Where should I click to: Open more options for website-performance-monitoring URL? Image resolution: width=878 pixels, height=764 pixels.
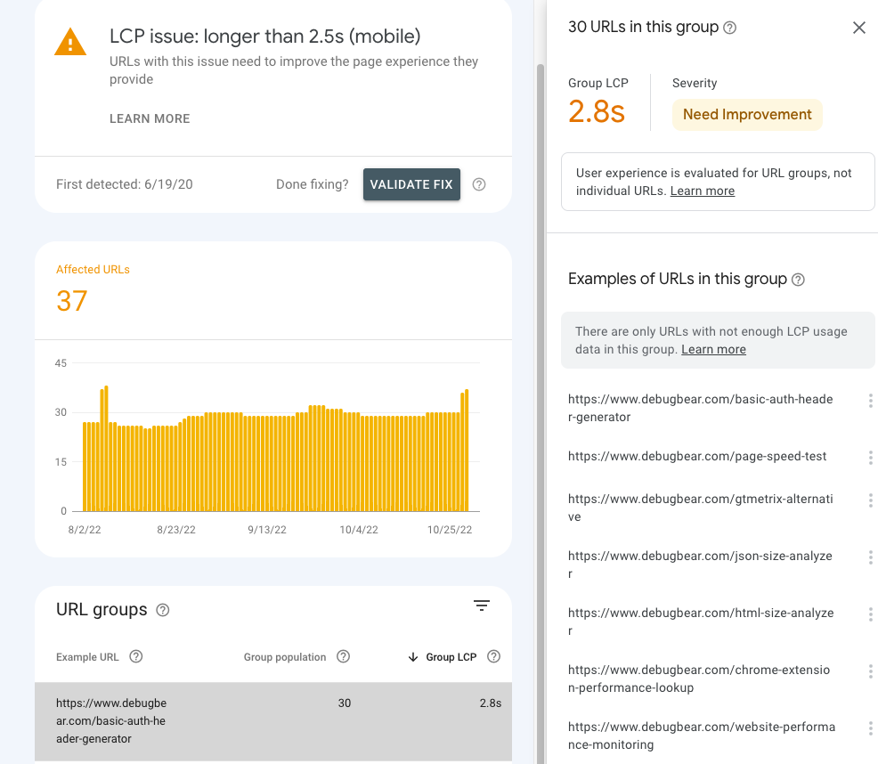tap(870, 728)
